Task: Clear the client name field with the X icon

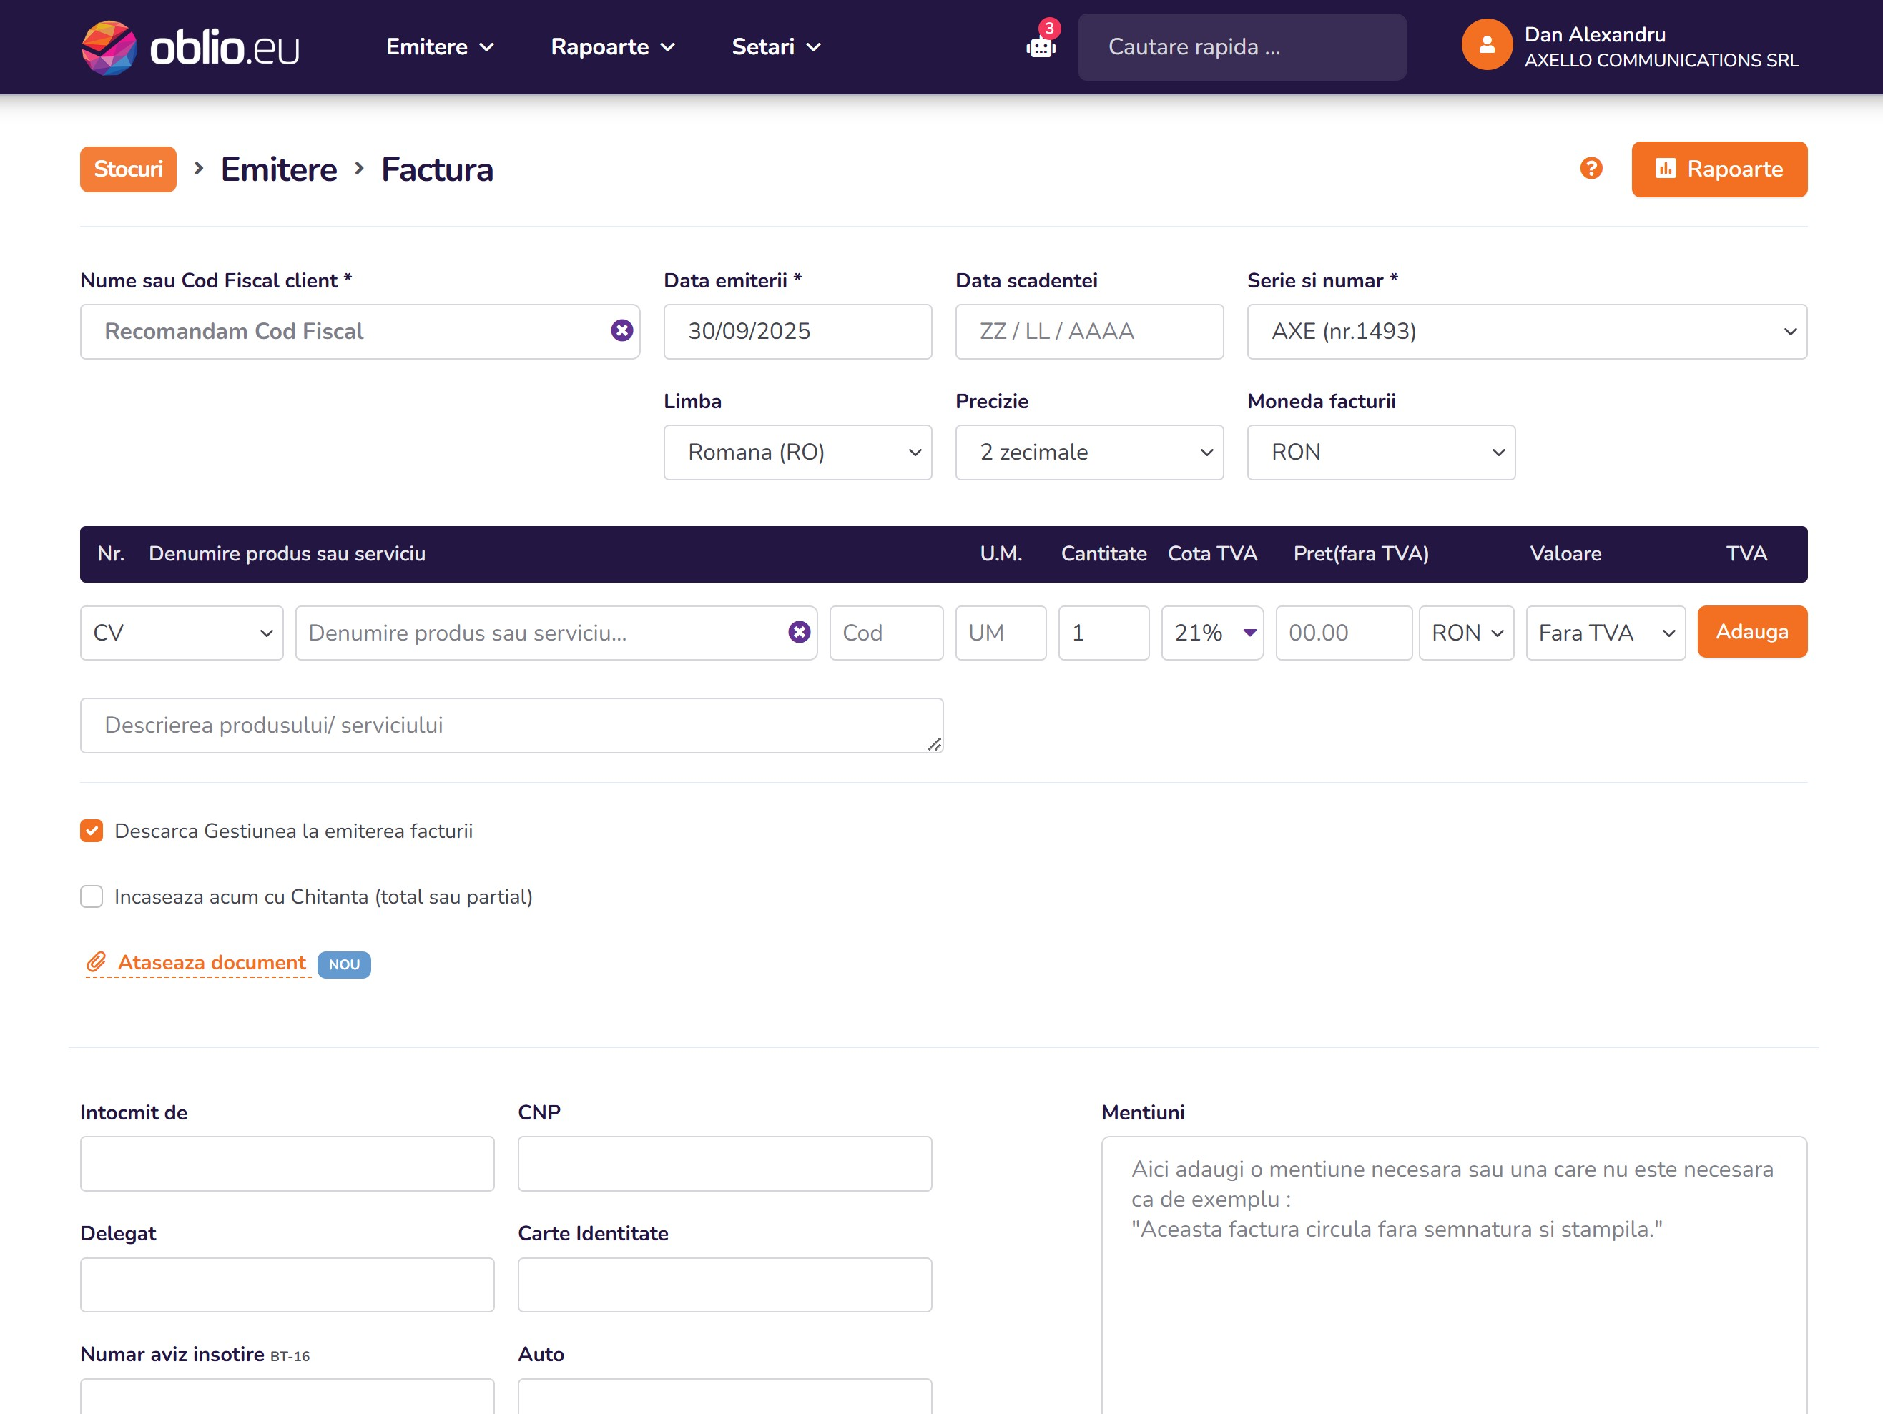Action: click(x=621, y=331)
